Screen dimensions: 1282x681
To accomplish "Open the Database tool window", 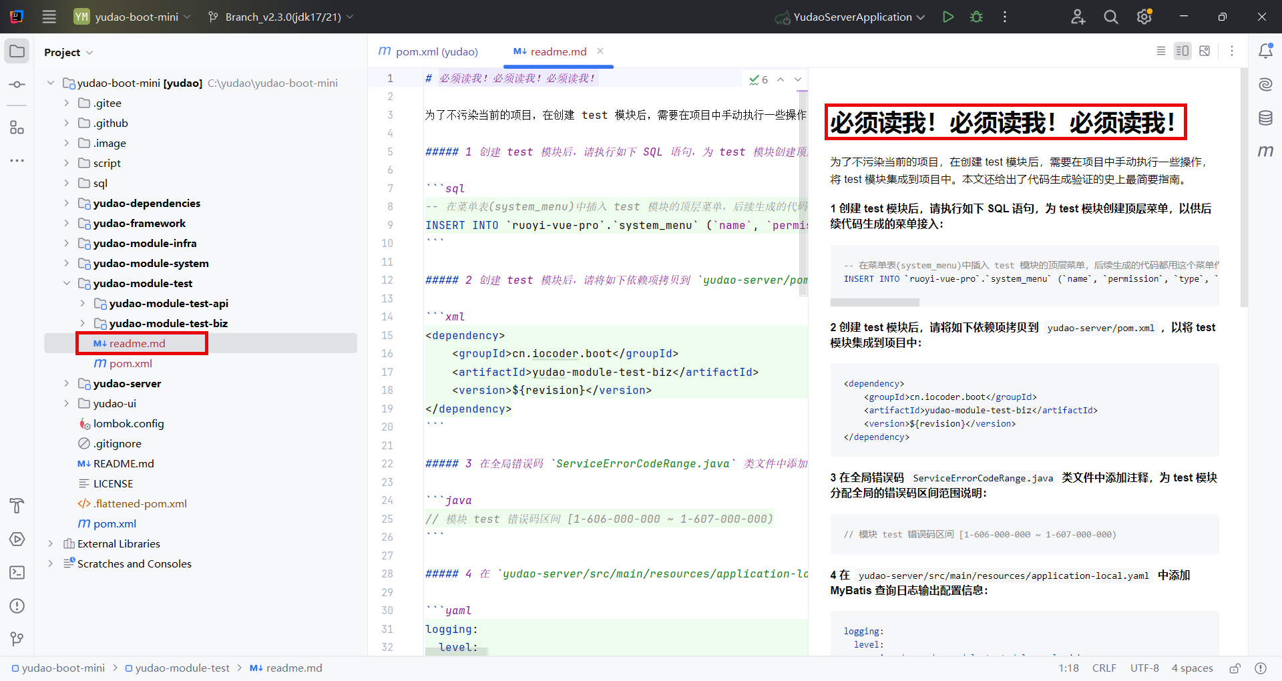I will pyautogui.click(x=1265, y=118).
